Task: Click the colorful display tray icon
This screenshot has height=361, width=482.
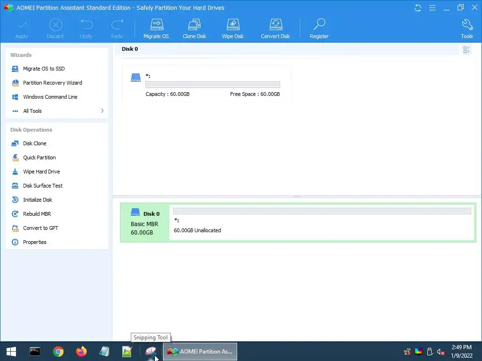Action: [x=418, y=352]
